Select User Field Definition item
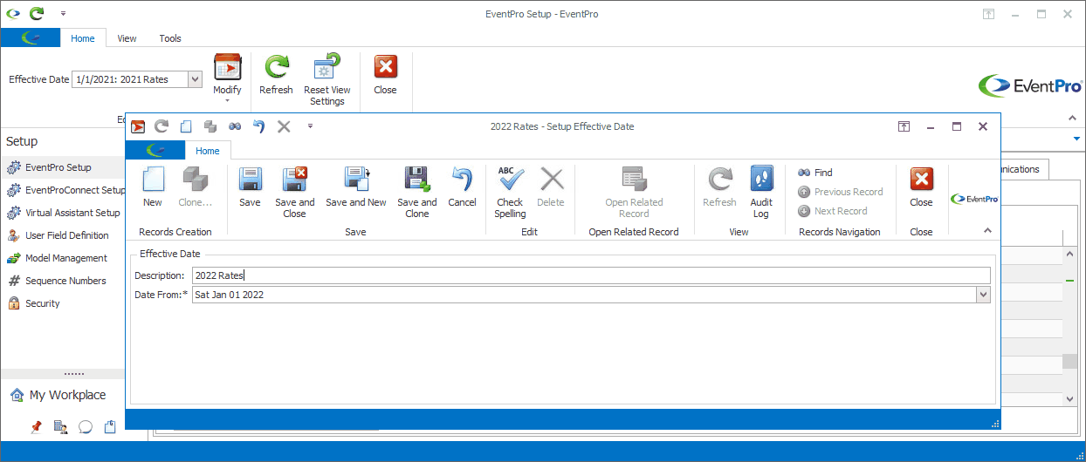1086x462 pixels. coord(63,235)
